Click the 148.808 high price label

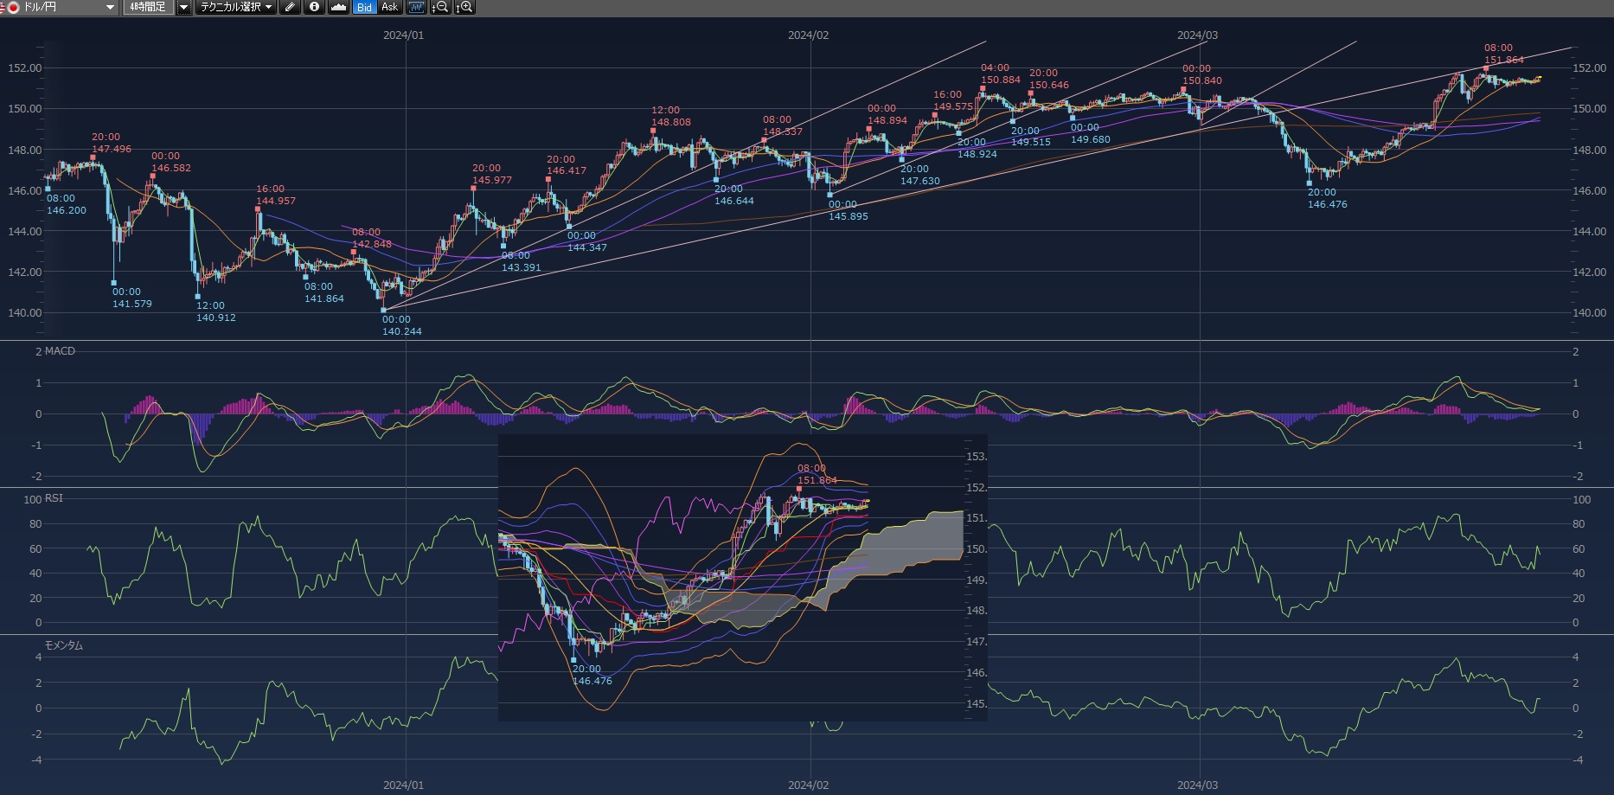[671, 122]
